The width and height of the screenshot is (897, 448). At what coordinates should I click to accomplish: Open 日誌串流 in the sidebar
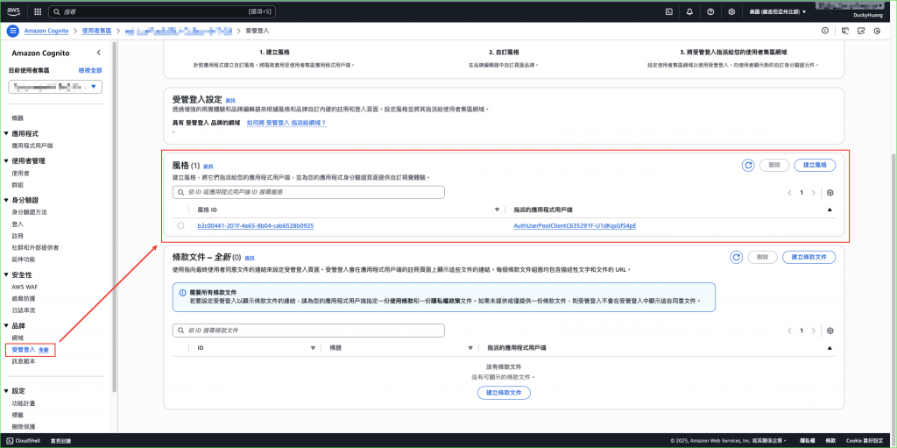tap(24, 310)
